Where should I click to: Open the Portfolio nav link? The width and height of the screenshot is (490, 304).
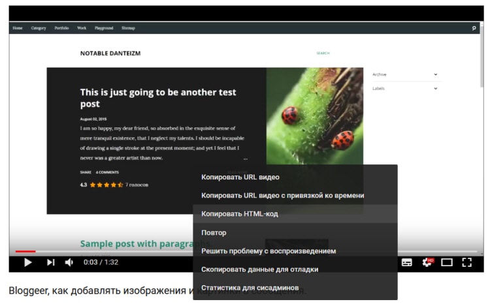(61, 28)
